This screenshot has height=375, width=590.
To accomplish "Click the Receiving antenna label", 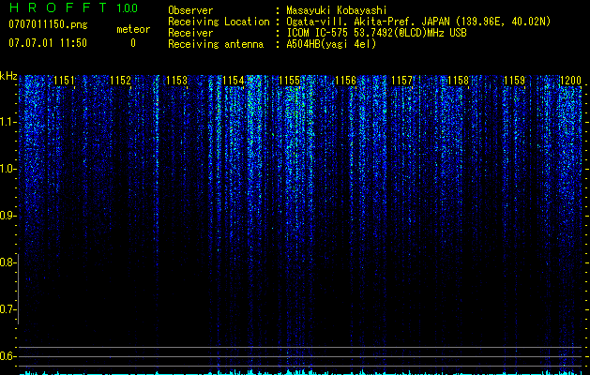I will tap(216, 44).
